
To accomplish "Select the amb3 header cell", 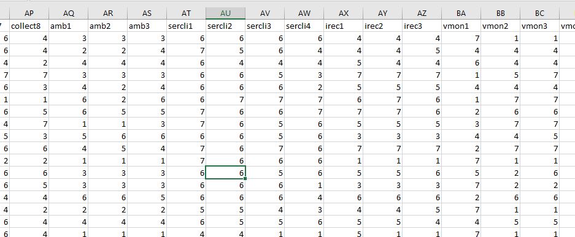I will pyautogui.click(x=147, y=26).
